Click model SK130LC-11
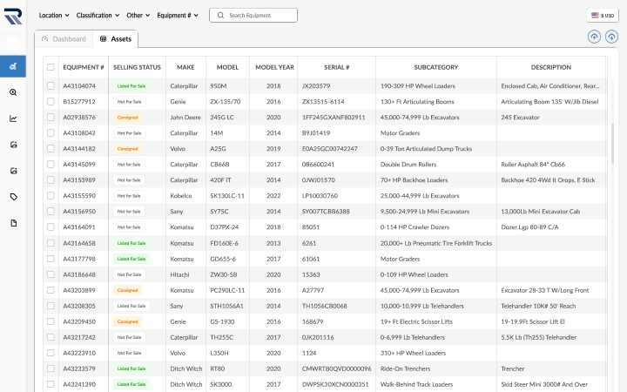 pyautogui.click(x=227, y=196)
